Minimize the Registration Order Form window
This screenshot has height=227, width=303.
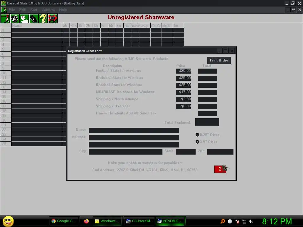pyautogui.click(x=219, y=51)
